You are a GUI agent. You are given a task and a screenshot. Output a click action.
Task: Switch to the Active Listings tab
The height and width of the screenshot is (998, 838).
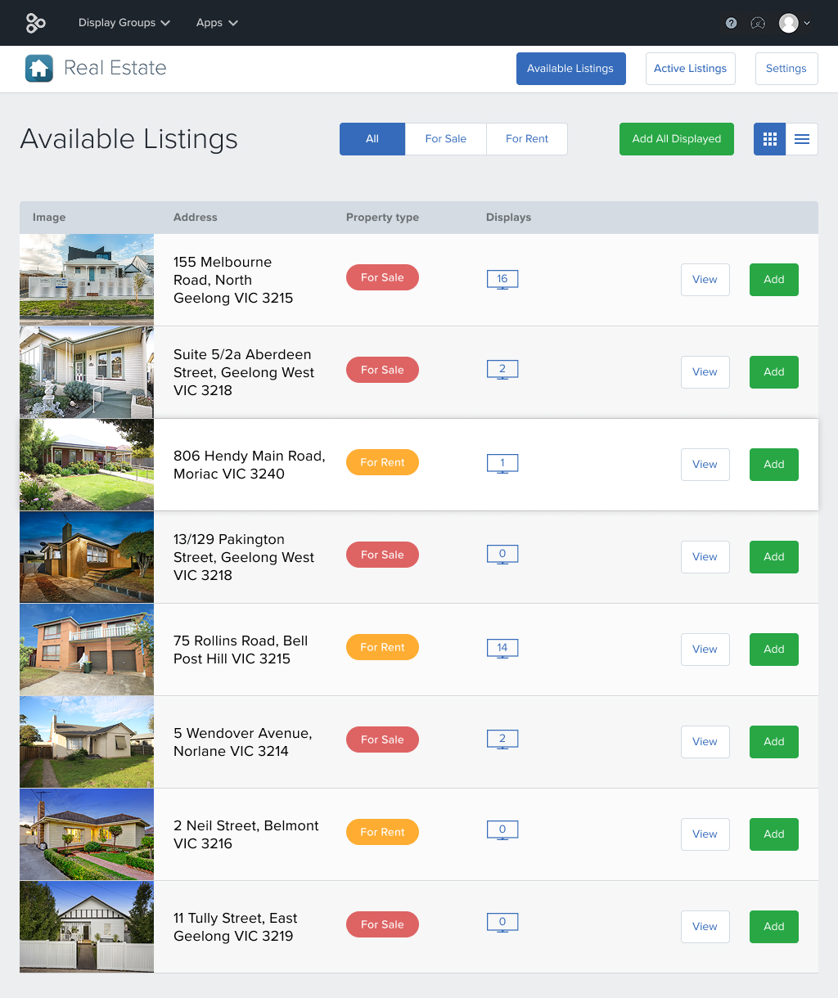point(690,69)
